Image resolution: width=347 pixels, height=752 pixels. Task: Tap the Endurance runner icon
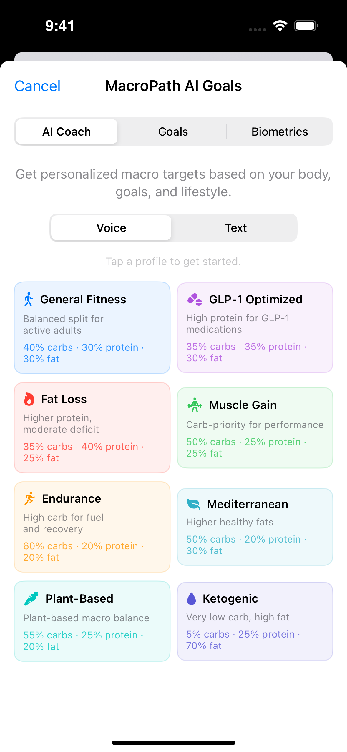pyautogui.click(x=29, y=499)
